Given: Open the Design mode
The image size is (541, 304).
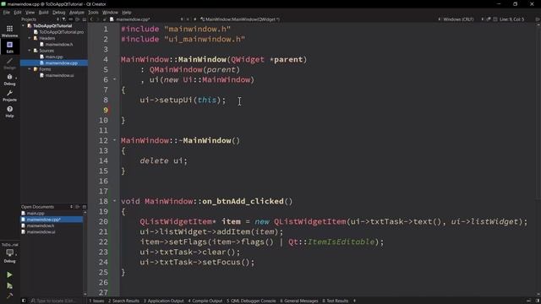Looking at the screenshot, I should coord(9,63).
